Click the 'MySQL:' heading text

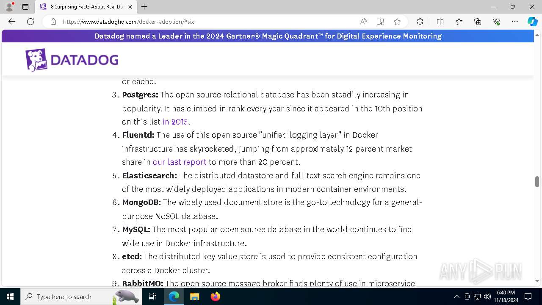click(x=136, y=230)
